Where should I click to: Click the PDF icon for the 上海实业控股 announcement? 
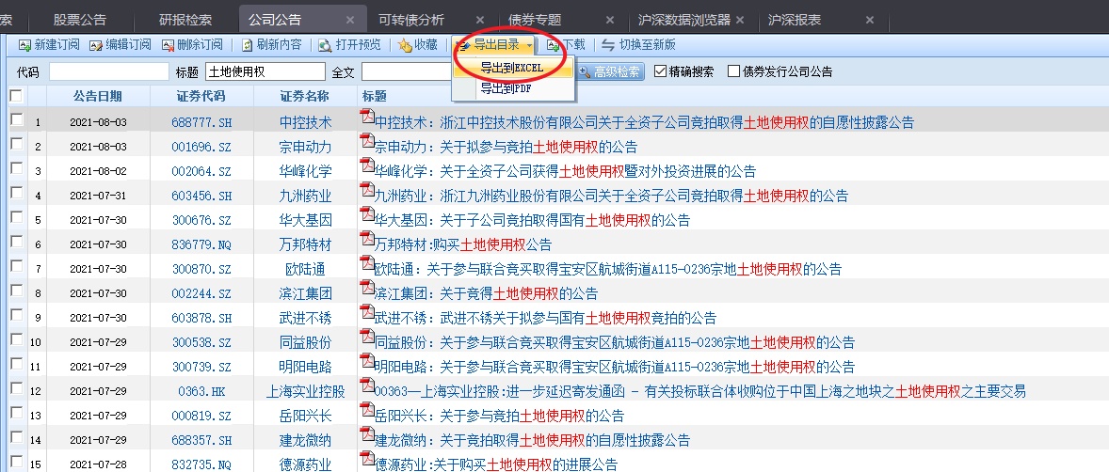(367, 386)
